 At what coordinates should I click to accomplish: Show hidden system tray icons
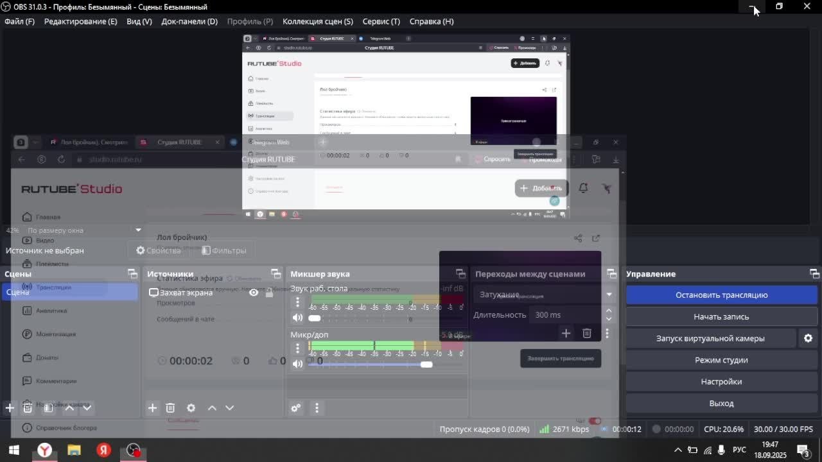click(678, 450)
